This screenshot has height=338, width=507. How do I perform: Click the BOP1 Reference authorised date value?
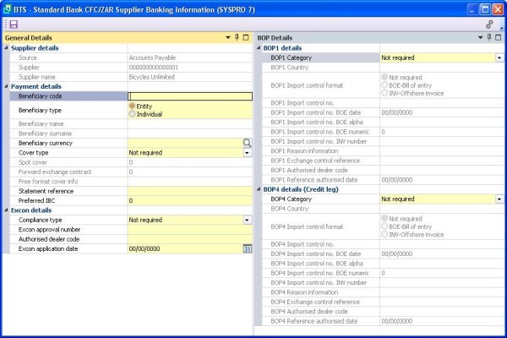point(397,180)
